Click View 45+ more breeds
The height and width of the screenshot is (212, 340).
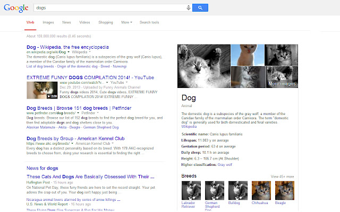point(282,176)
